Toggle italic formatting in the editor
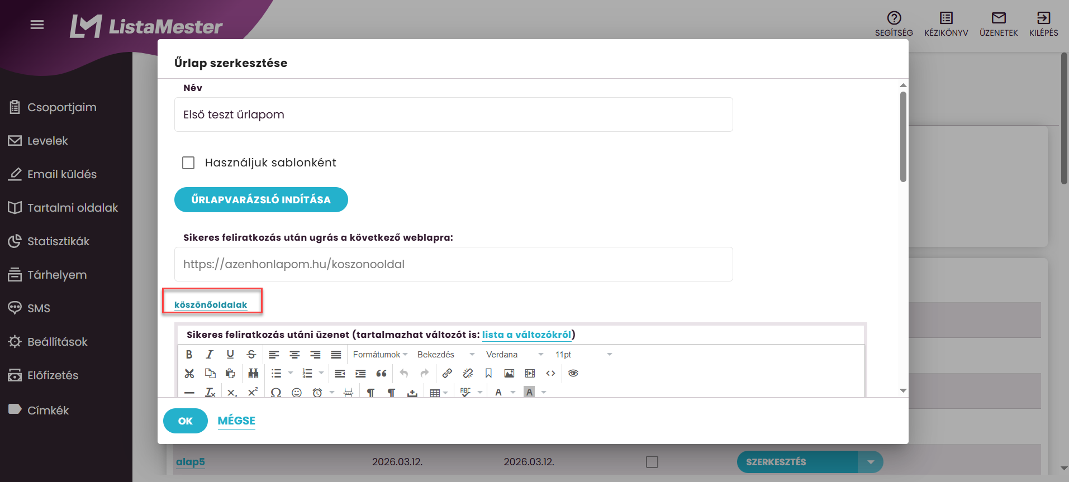Screen dimensions: 1069x482 [x=210, y=355]
